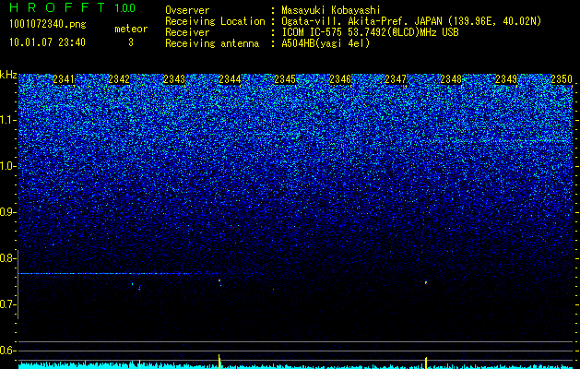
Task: Select the filename 1001072340.png
Action: click(48, 25)
